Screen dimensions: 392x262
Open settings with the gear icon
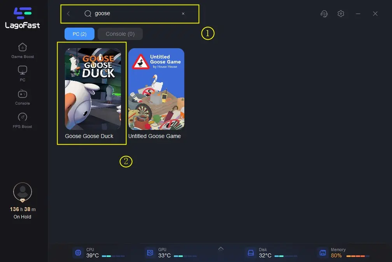click(341, 14)
